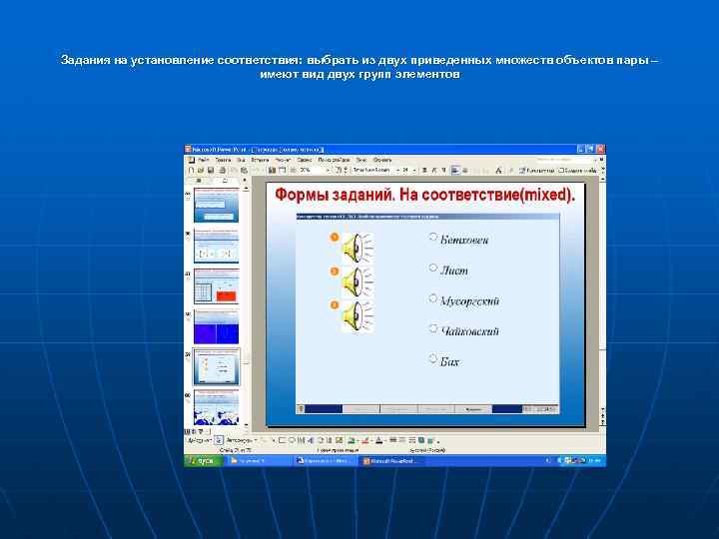
Task: Click the Line Style icon in drawing toolbar
Action: tap(393, 440)
